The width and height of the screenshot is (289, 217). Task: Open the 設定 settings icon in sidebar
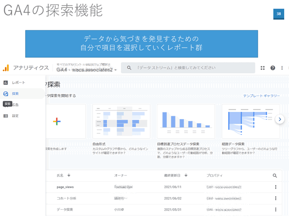coord(6,116)
